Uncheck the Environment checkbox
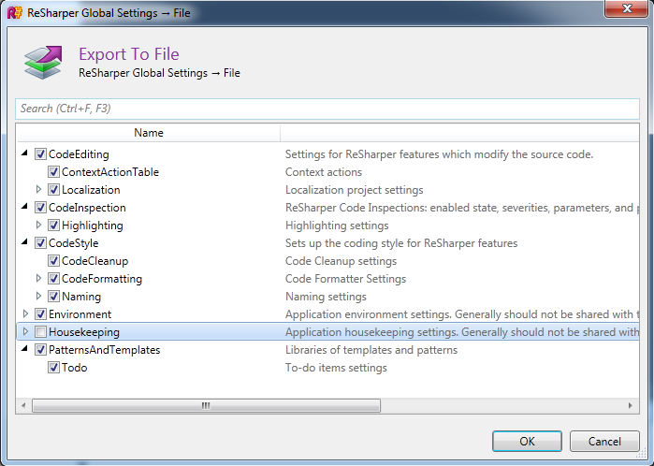This screenshot has height=466, width=654. point(40,313)
